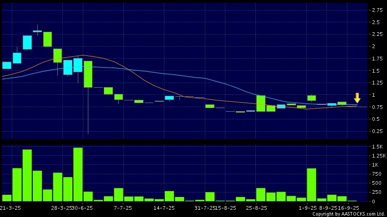Click the 0.25 price axis label
The height and width of the screenshot is (217, 387).
[377, 131]
